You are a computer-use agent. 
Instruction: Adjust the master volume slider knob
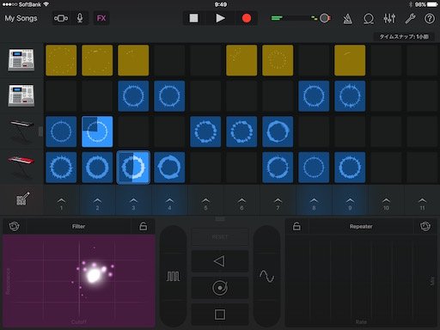324,18
